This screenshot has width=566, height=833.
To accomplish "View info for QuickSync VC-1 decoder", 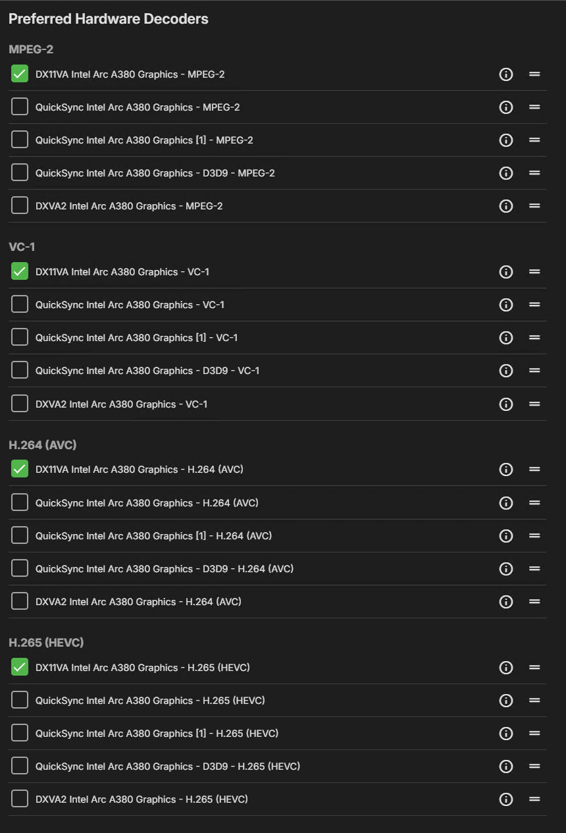I will (x=505, y=305).
